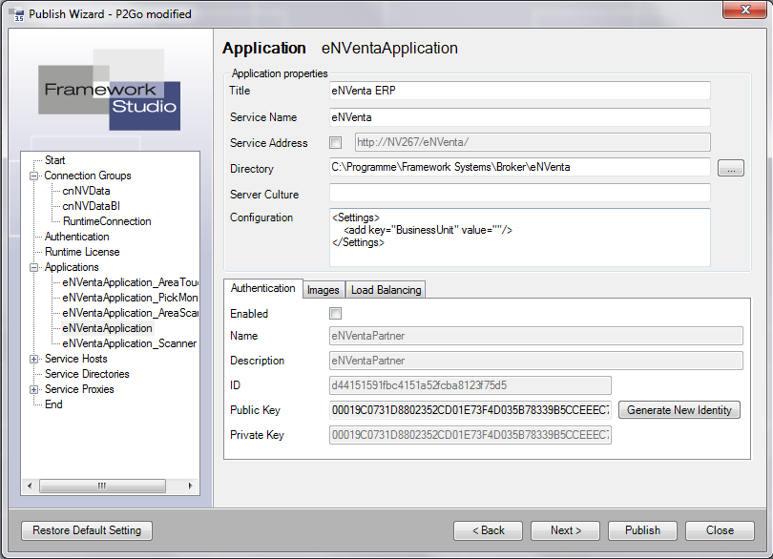Open the Images tab
This screenshot has width=773, height=559.
(x=324, y=290)
